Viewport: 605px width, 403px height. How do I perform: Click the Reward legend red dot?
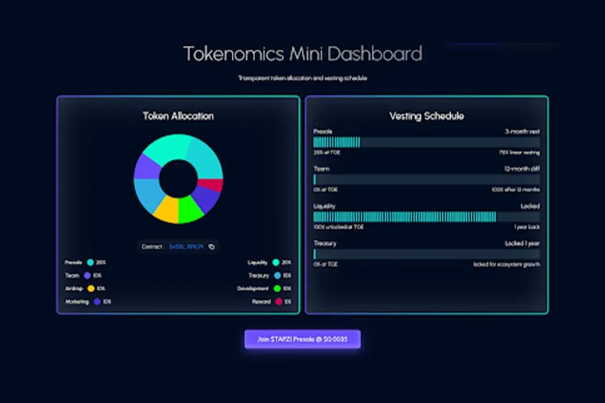point(278,302)
